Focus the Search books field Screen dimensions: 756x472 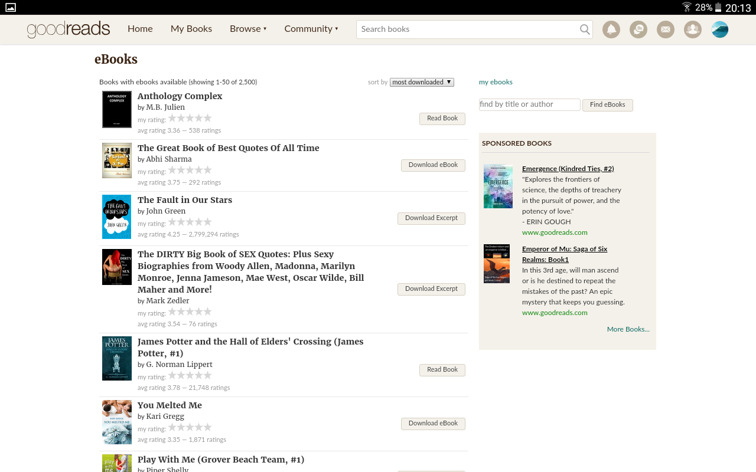pyautogui.click(x=474, y=29)
